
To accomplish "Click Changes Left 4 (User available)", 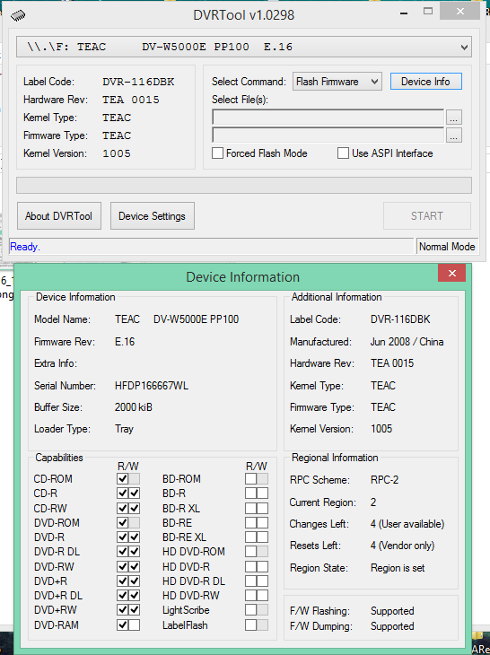I will coord(407,524).
